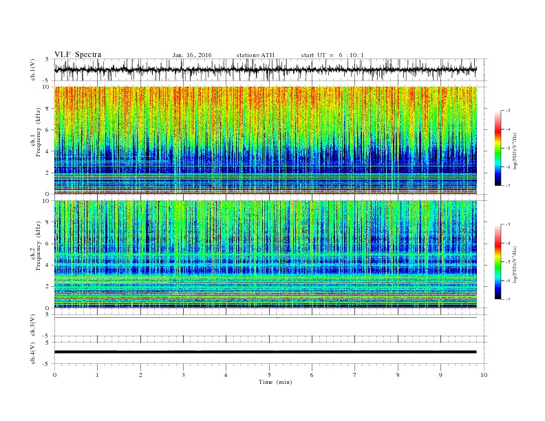
Task: Click the flat ch.3 voltage trace line
Action: tap(265, 318)
